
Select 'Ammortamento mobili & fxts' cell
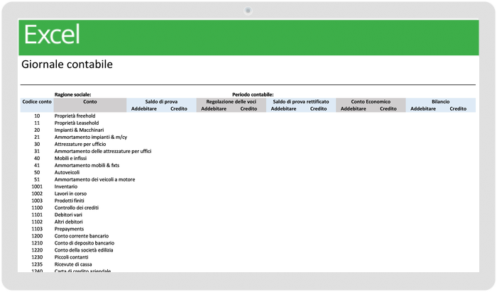click(x=87, y=165)
